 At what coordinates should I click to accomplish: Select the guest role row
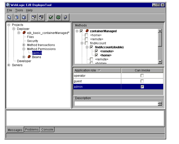click(x=118, y=81)
